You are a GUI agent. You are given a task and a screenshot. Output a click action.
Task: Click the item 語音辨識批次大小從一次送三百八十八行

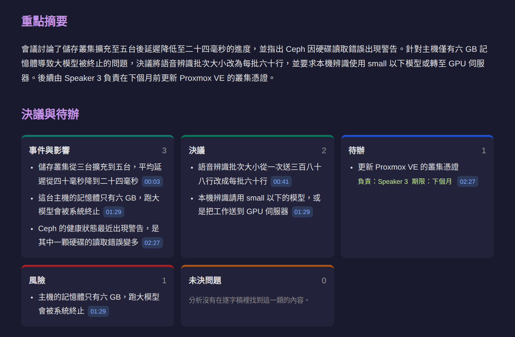(260, 174)
